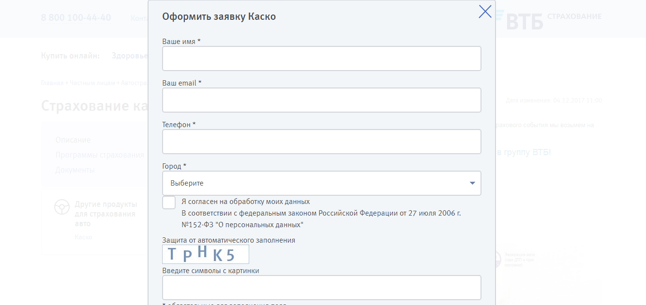Select the Телефон input field
Screen dimensions: 646x305
[321, 142]
